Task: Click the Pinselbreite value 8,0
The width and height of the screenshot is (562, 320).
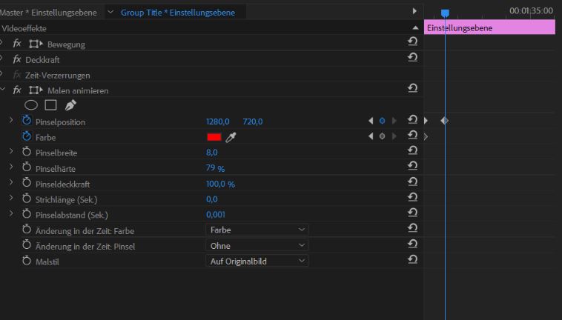Action: coord(212,153)
